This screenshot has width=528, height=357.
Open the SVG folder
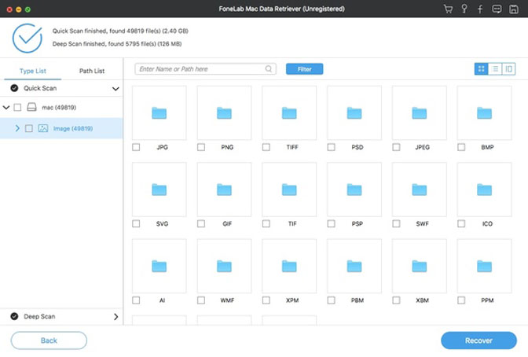click(159, 190)
